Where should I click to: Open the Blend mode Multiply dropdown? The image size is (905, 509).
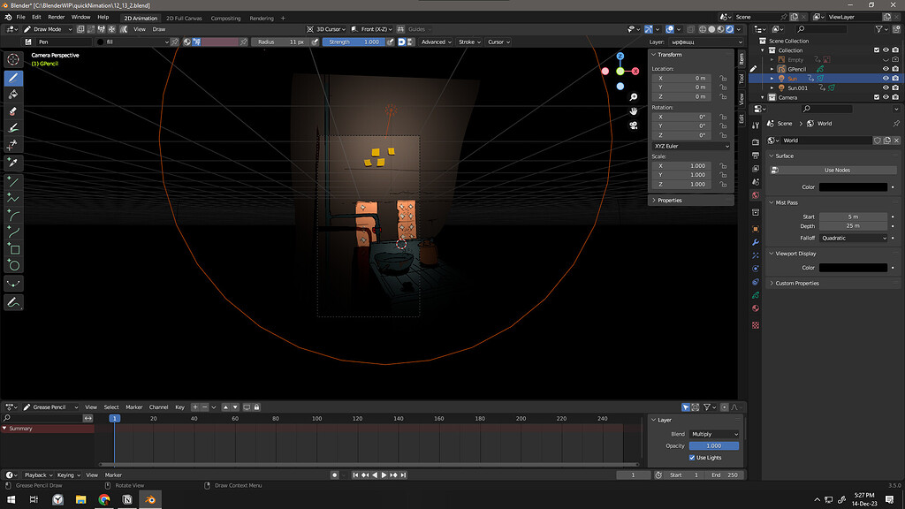pos(714,434)
